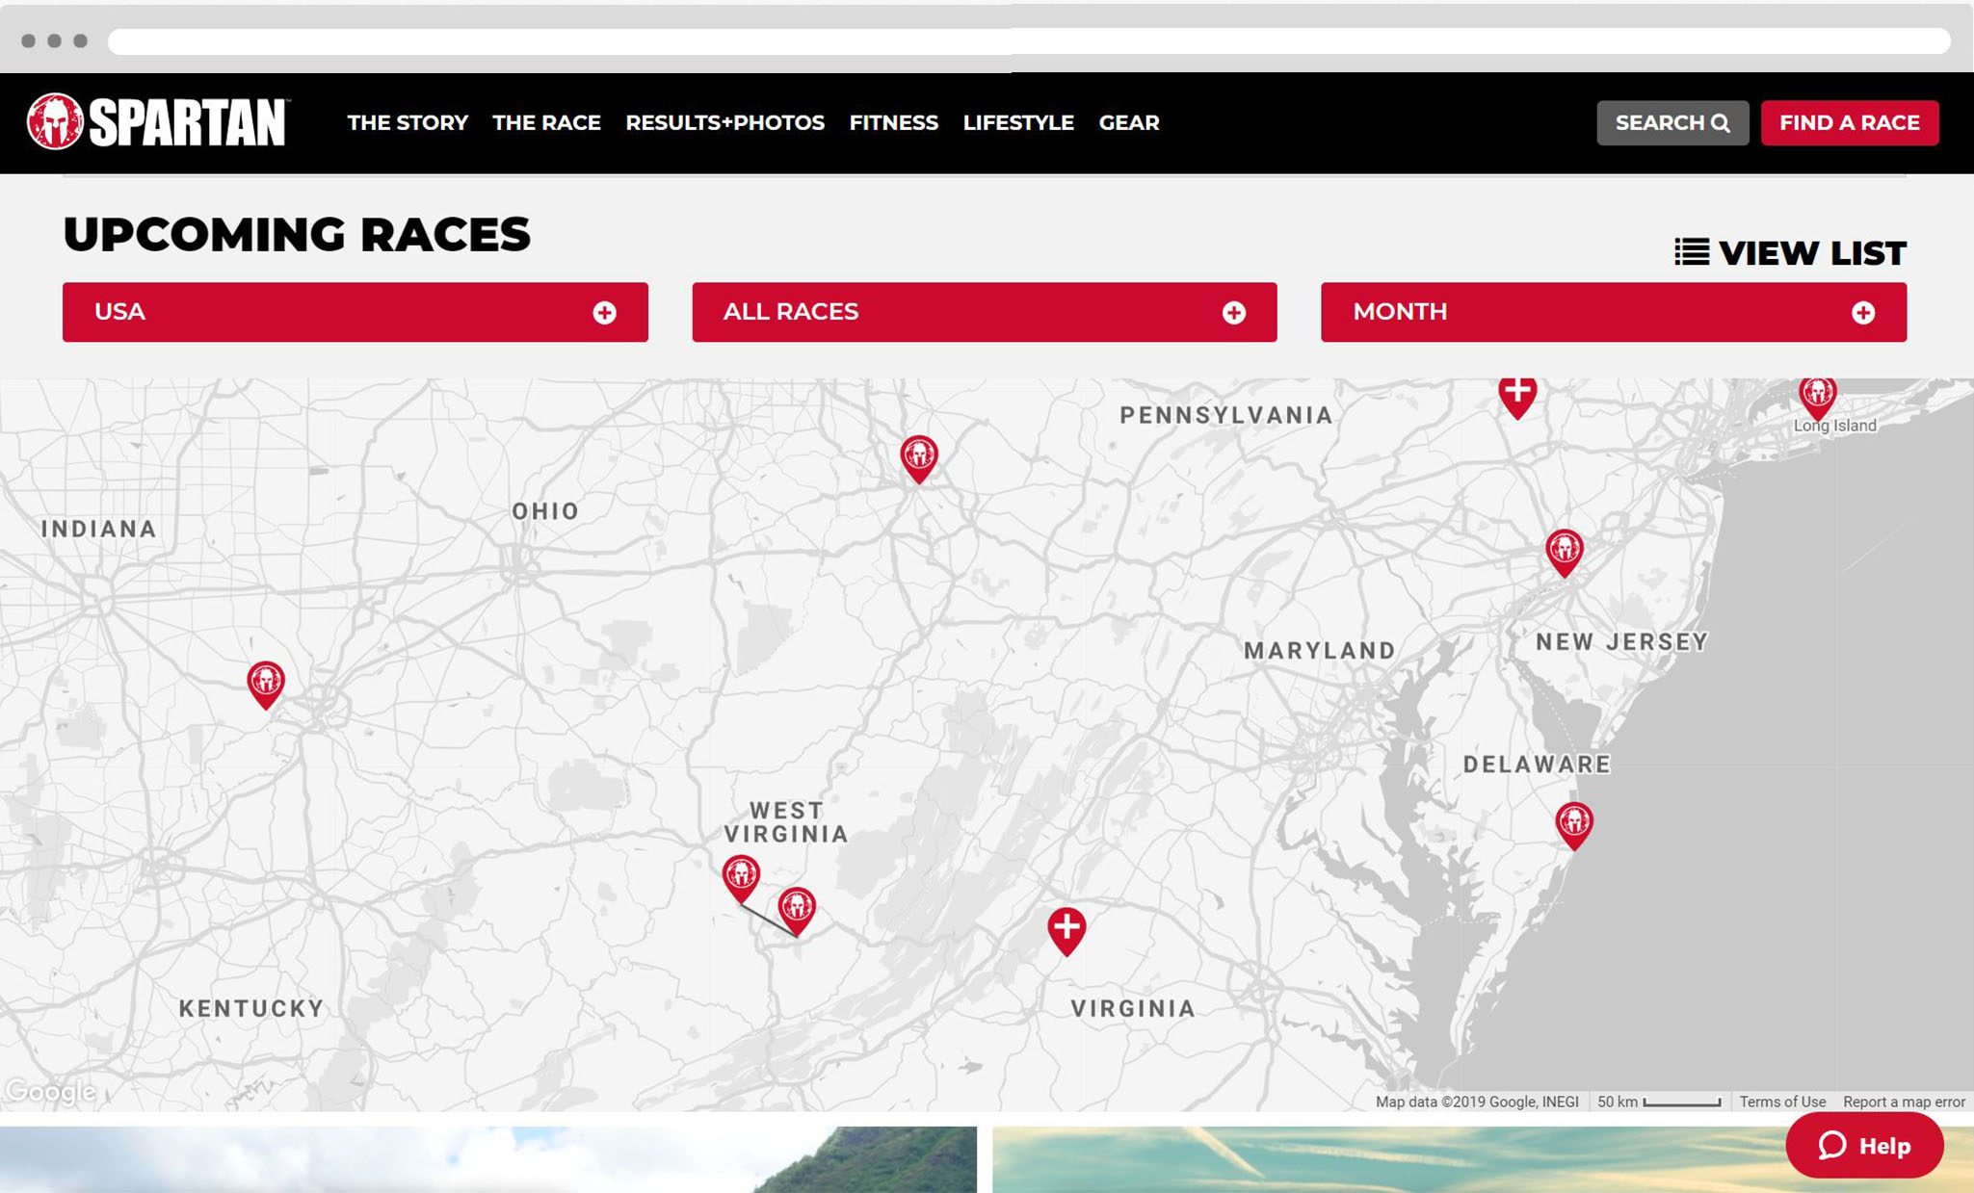Click the race pin above New Jersey label
Screen dimensions: 1974x1193
point(1564,550)
